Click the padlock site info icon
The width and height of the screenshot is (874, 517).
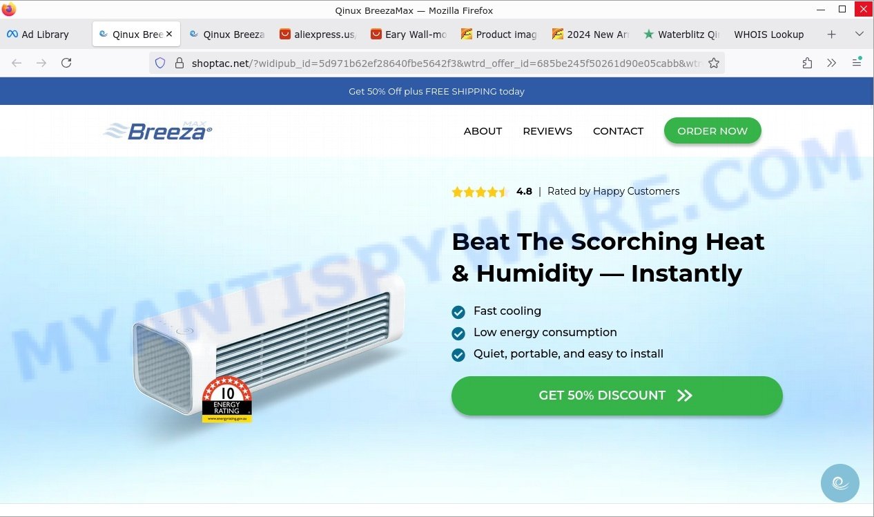179,63
